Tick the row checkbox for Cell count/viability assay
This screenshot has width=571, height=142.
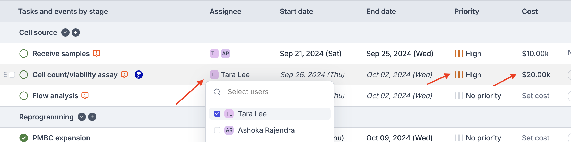click(x=12, y=75)
